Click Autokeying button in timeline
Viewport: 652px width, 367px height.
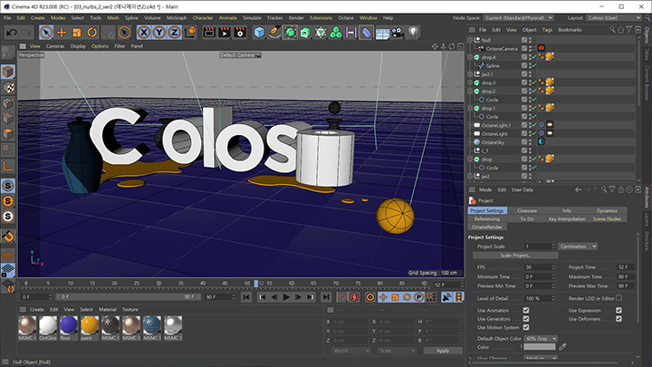(354, 297)
